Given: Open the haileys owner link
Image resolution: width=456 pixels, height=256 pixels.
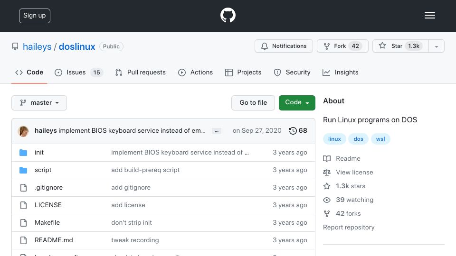Looking at the screenshot, I should 37,47.
